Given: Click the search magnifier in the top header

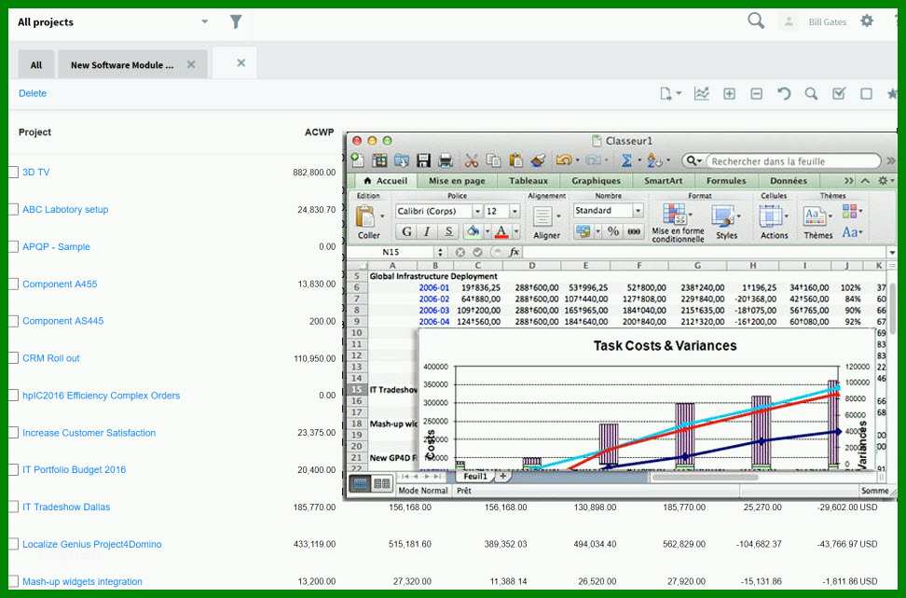Looking at the screenshot, I should (756, 21).
